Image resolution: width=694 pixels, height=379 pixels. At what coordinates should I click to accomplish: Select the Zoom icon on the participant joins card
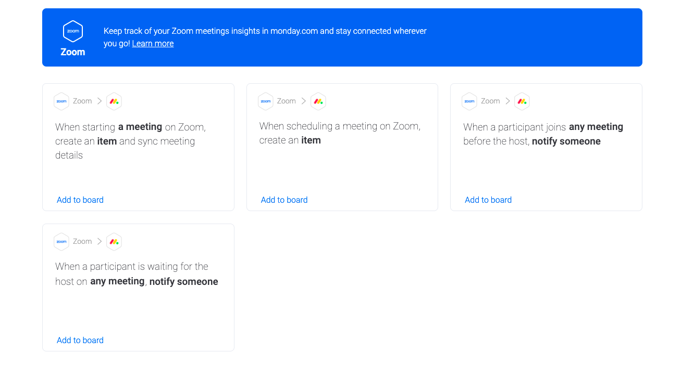point(469,101)
